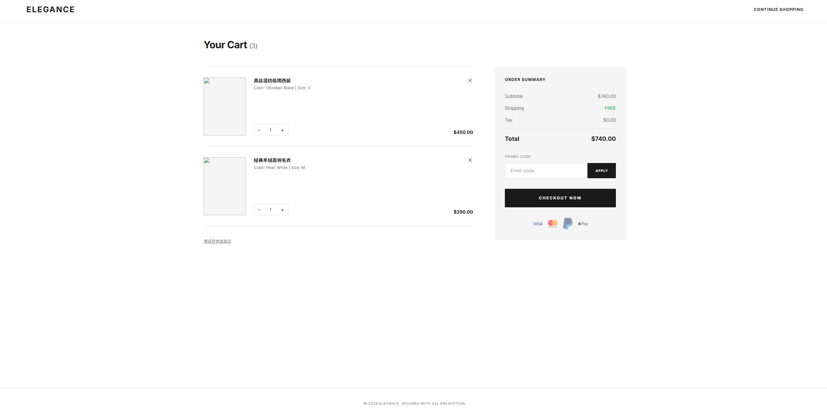This screenshot has width=827, height=408.
Task: Focus the promo code input field
Action: [546, 171]
